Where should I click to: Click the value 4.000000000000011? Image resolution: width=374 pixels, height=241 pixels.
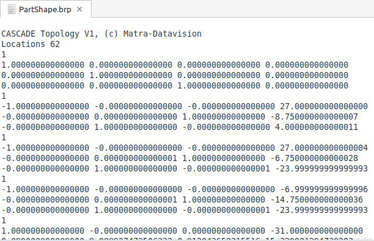(x=317, y=127)
